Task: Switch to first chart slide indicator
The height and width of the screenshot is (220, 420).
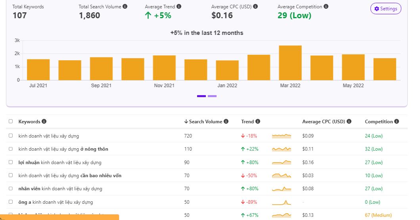Action: pyautogui.click(x=201, y=96)
